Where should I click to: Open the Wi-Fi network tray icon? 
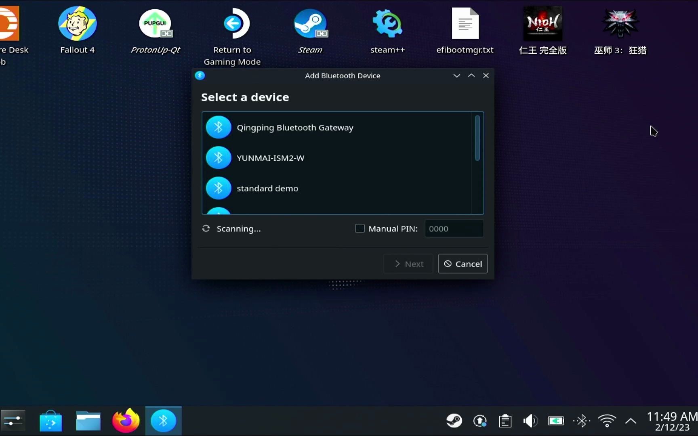(x=607, y=421)
